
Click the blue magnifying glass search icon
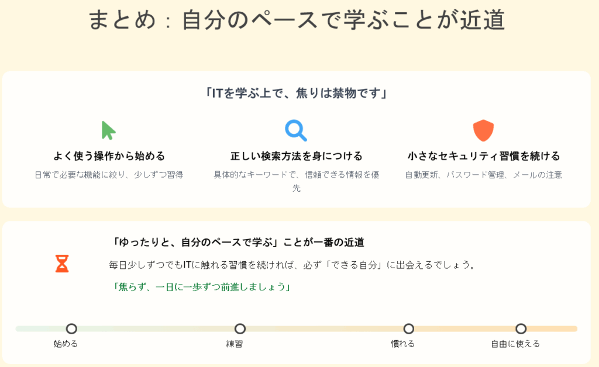click(x=296, y=130)
